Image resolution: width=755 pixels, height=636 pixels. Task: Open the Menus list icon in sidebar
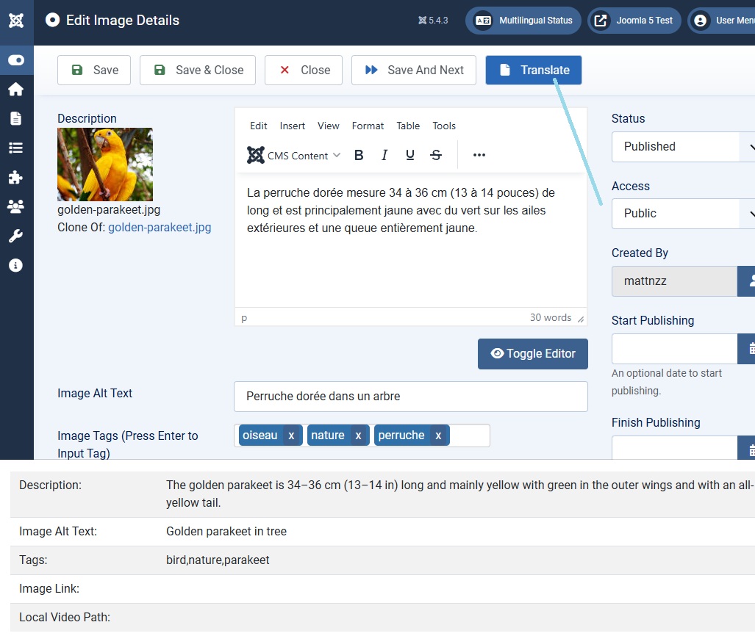(x=16, y=148)
